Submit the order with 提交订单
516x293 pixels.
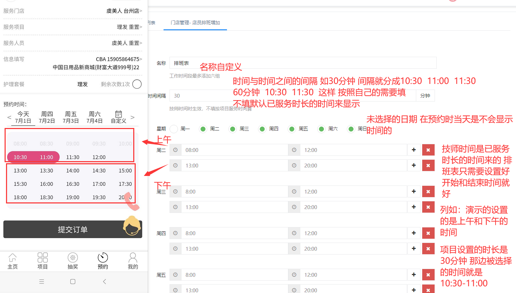click(73, 230)
